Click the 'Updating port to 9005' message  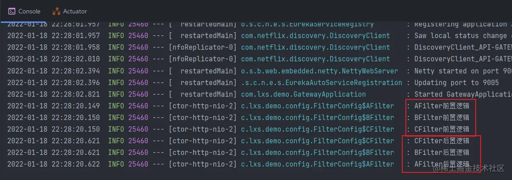pyautogui.click(x=456, y=83)
